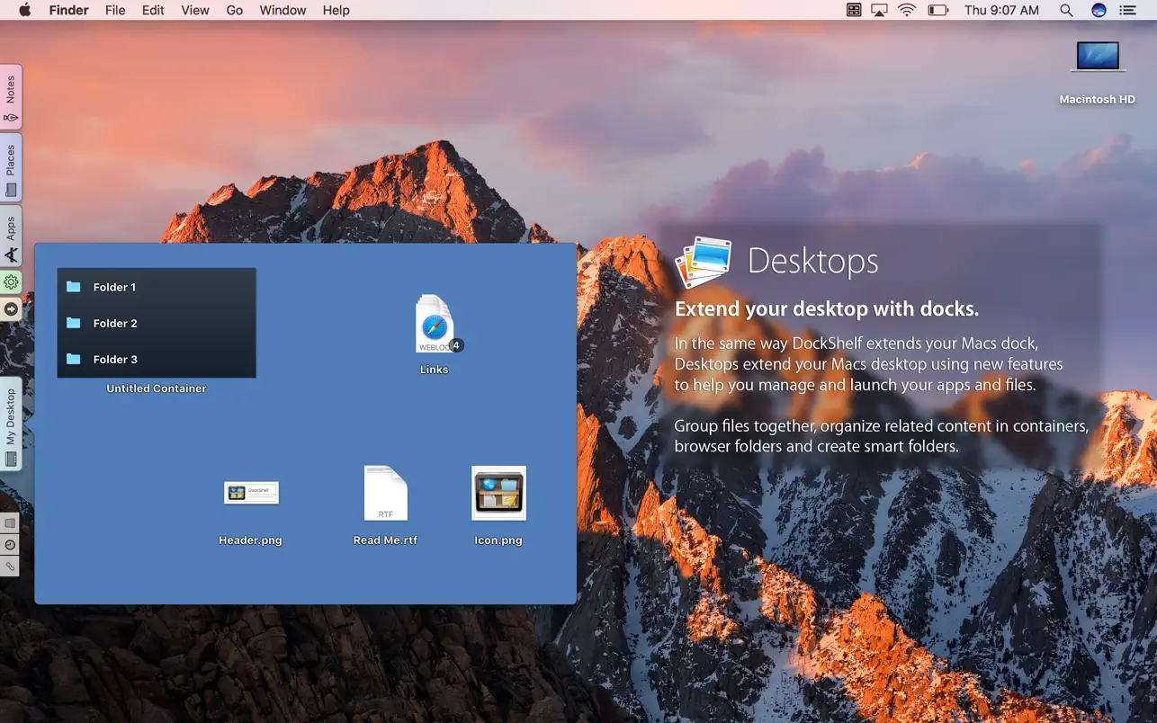Click the square icon above the clock
This screenshot has width=1157, height=723.
click(10, 522)
